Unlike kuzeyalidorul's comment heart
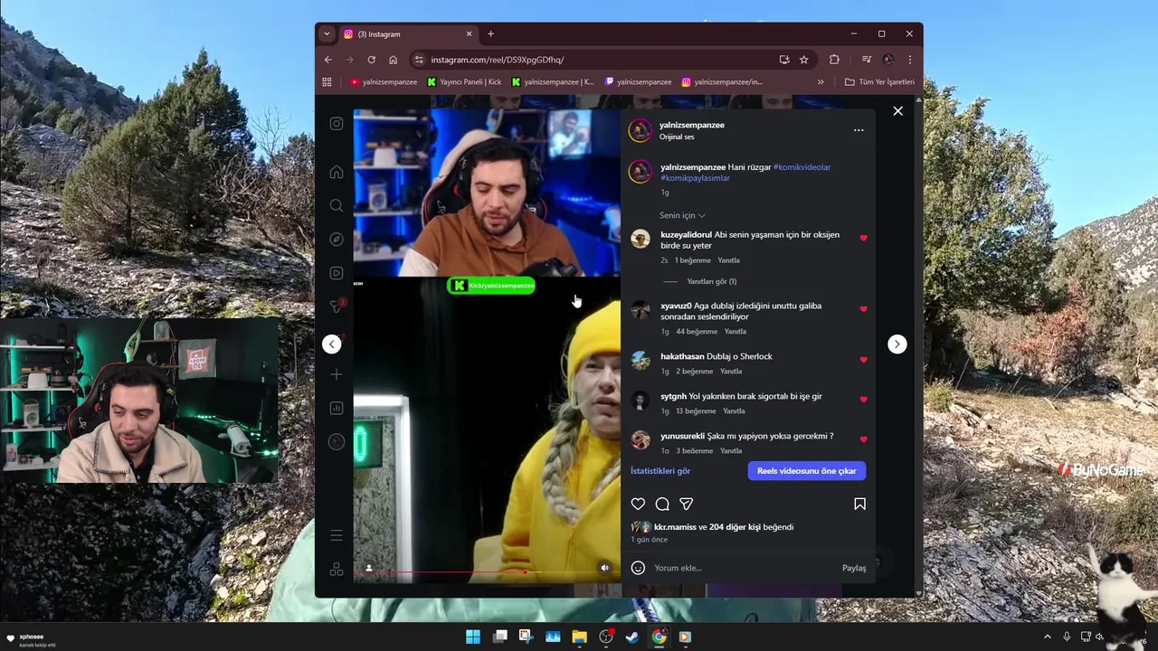This screenshot has height=651, width=1158. 863,238
